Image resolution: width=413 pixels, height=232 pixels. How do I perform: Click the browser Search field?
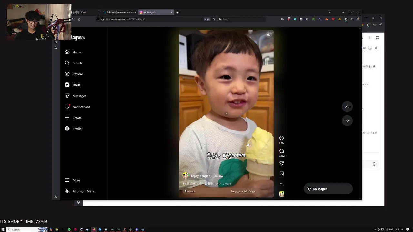tap(242, 19)
